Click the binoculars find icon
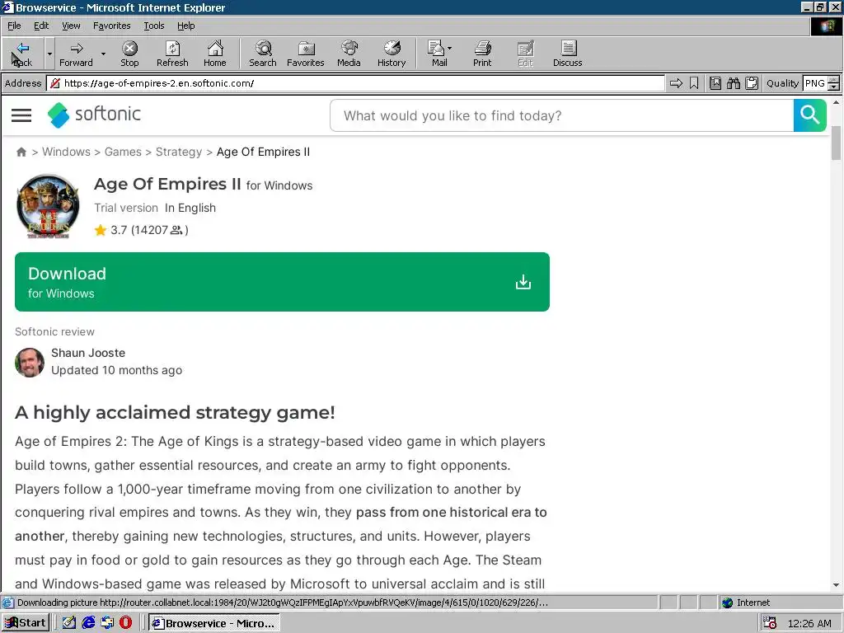 point(733,83)
